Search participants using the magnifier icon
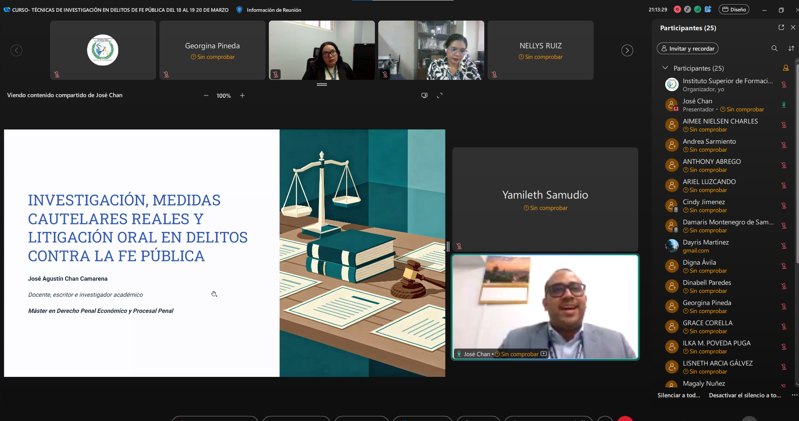This screenshot has height=421, width=799. (774, 48)
